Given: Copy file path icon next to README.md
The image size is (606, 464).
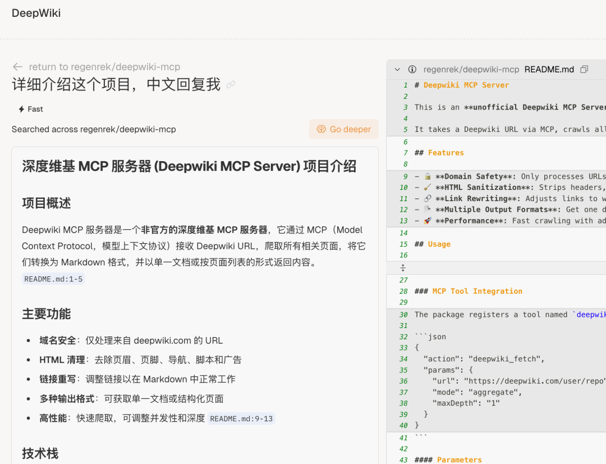Looking at the screenshot, I should [584, 70].
